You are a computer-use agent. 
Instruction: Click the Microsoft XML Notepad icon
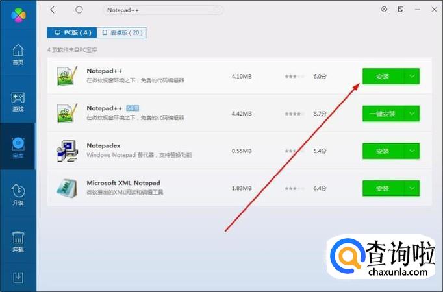(67, 188)
